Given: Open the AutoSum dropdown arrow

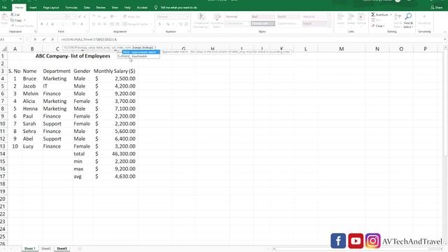Looking at the screenshot, I should click(x=391, y=15).
